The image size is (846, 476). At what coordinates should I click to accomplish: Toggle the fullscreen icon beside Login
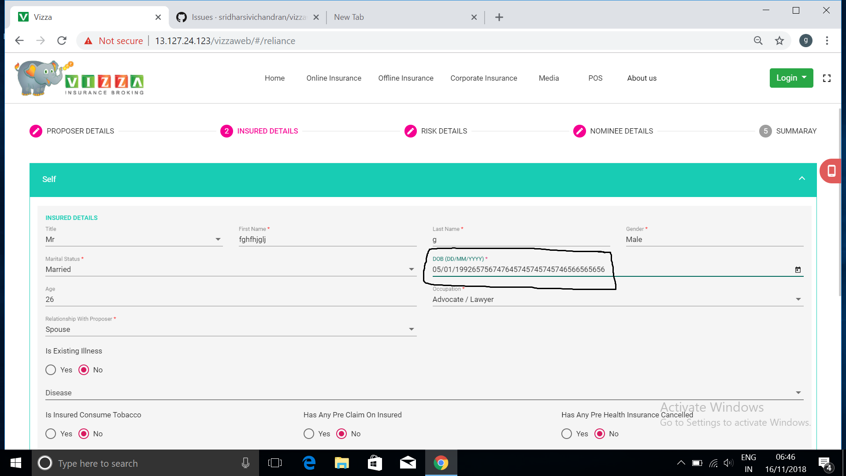[x=827, y=78]
